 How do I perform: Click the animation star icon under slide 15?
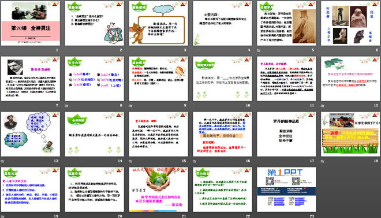130,161
